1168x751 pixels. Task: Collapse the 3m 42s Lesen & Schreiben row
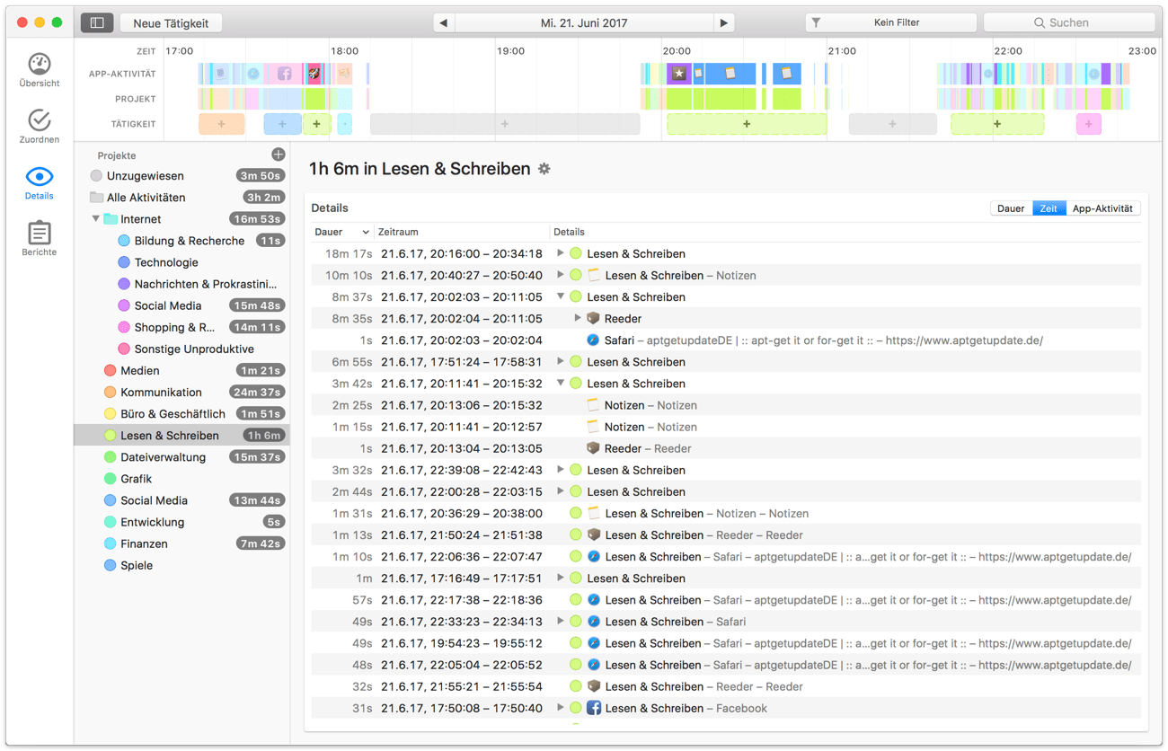point(560,384)
